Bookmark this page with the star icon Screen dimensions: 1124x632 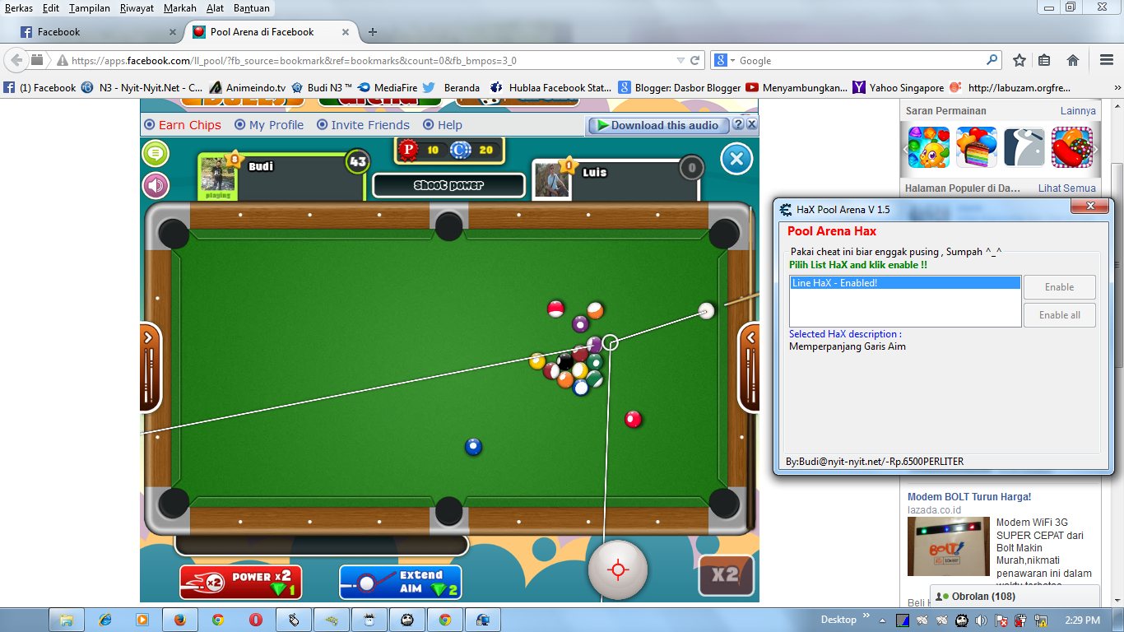click(x=1019, y=60)
